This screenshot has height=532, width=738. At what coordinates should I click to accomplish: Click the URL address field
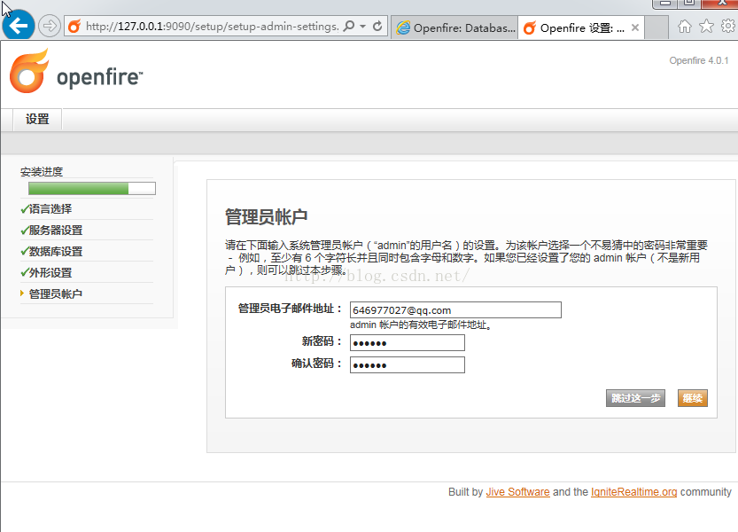pyautogui.click(x=213, y=27)
